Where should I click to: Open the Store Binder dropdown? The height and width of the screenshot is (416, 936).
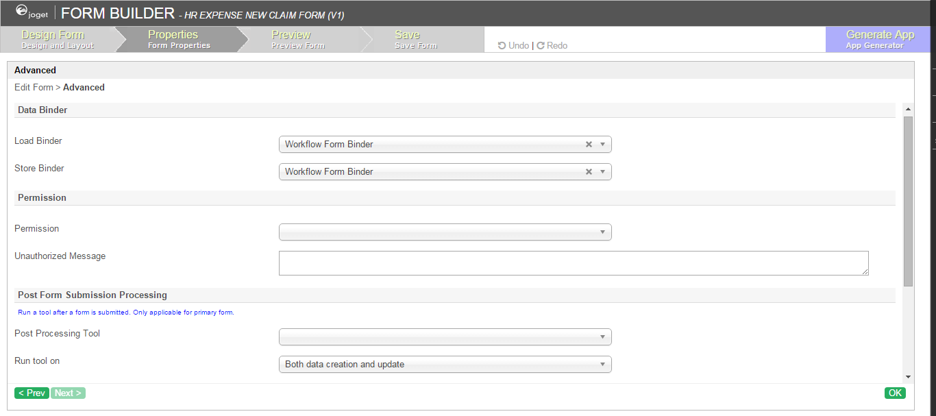pos(602,172)
